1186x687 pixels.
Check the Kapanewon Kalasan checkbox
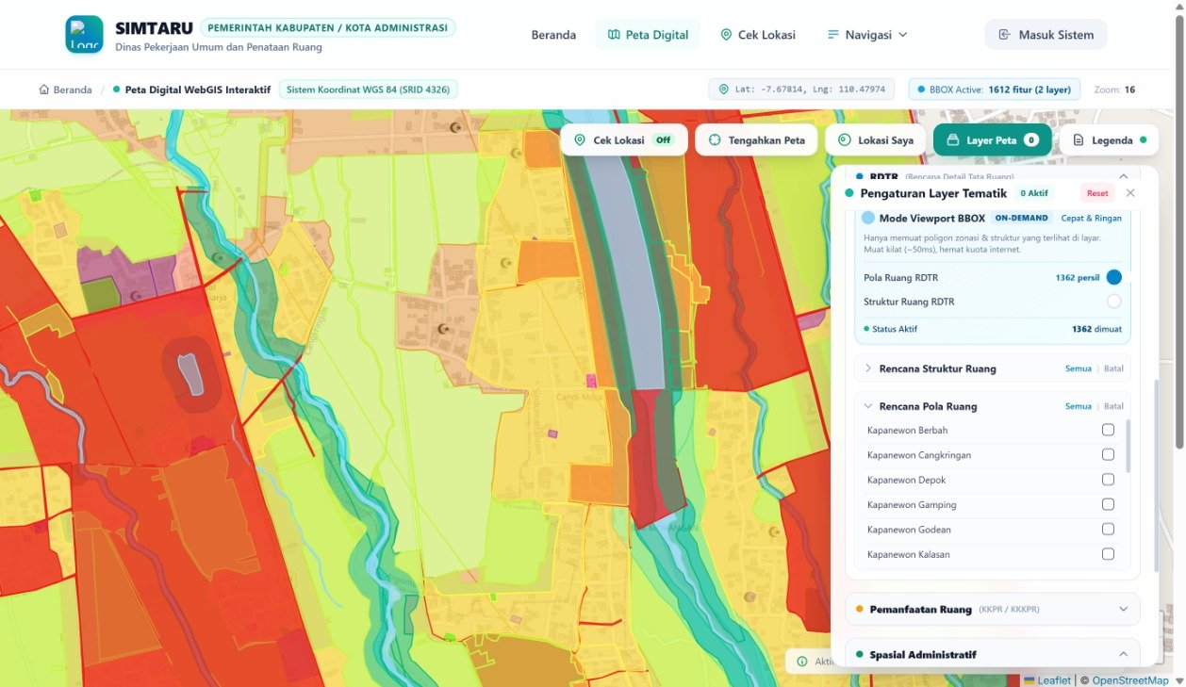(x=1108, y=554)
